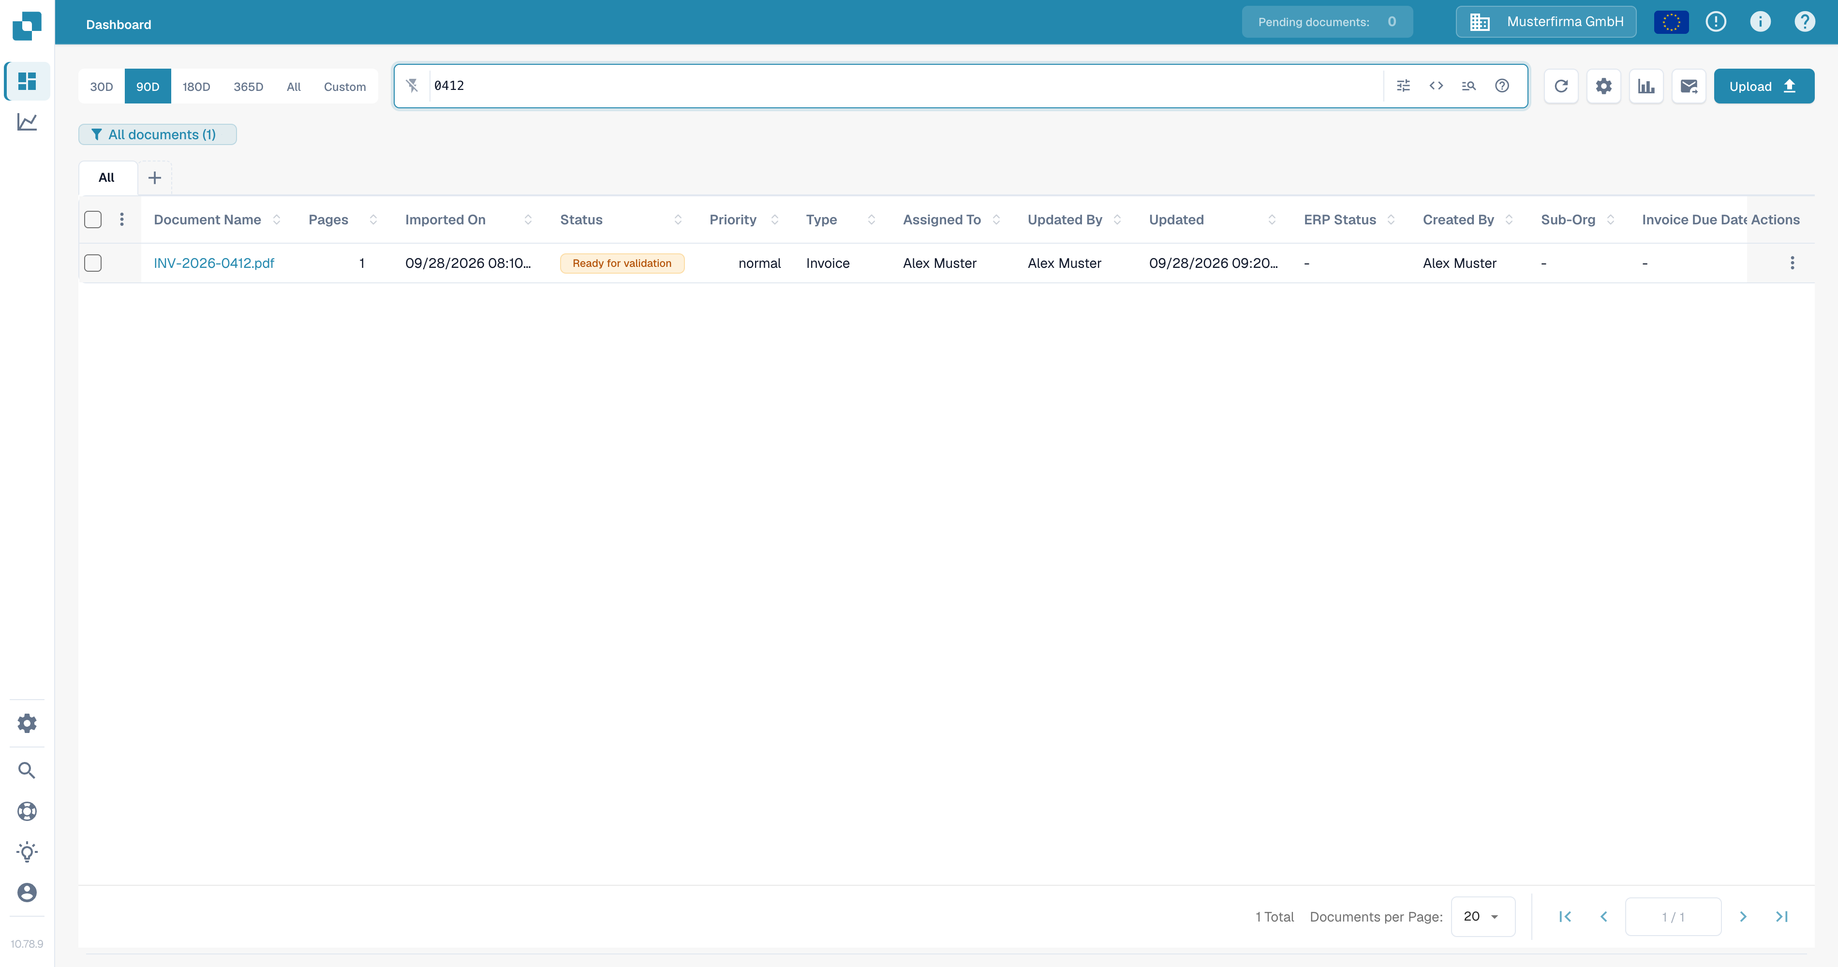Sort by Status column
The height and width of the screenshot is (967, 1838).
coord(678,220)
